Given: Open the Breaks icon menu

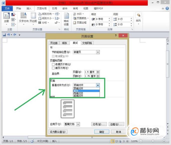Looking at the screenshot, I should click(x=57, y=14).
